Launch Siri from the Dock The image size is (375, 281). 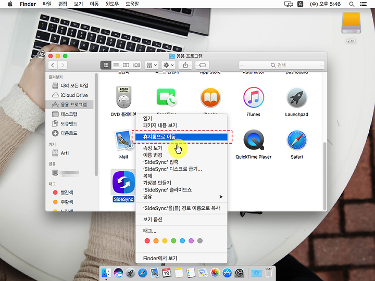pyautogui.click(x=118, y=273)
